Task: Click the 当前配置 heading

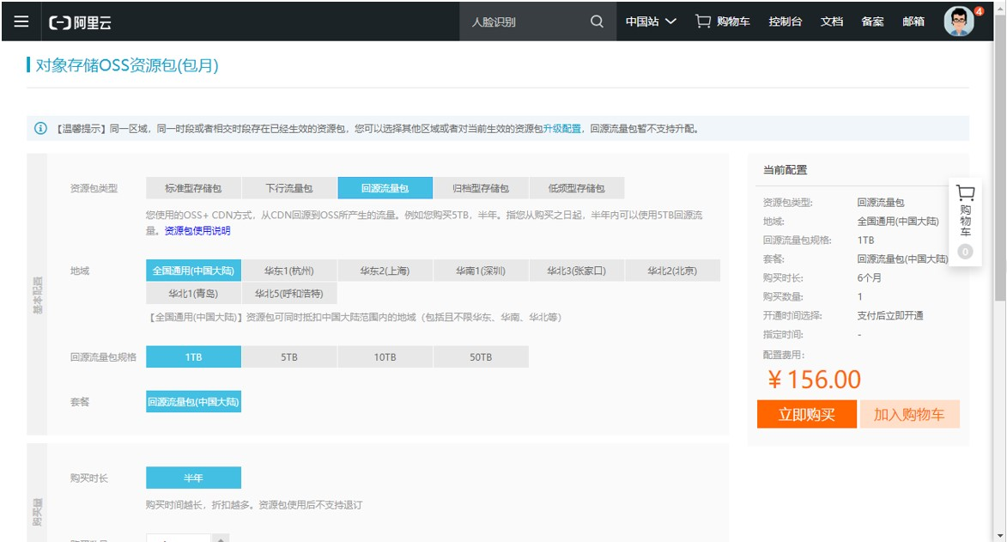Action: (785, 170)
